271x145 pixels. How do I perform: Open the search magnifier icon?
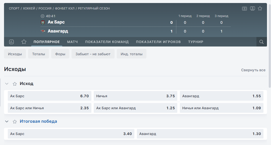click(x=261, y=42)
